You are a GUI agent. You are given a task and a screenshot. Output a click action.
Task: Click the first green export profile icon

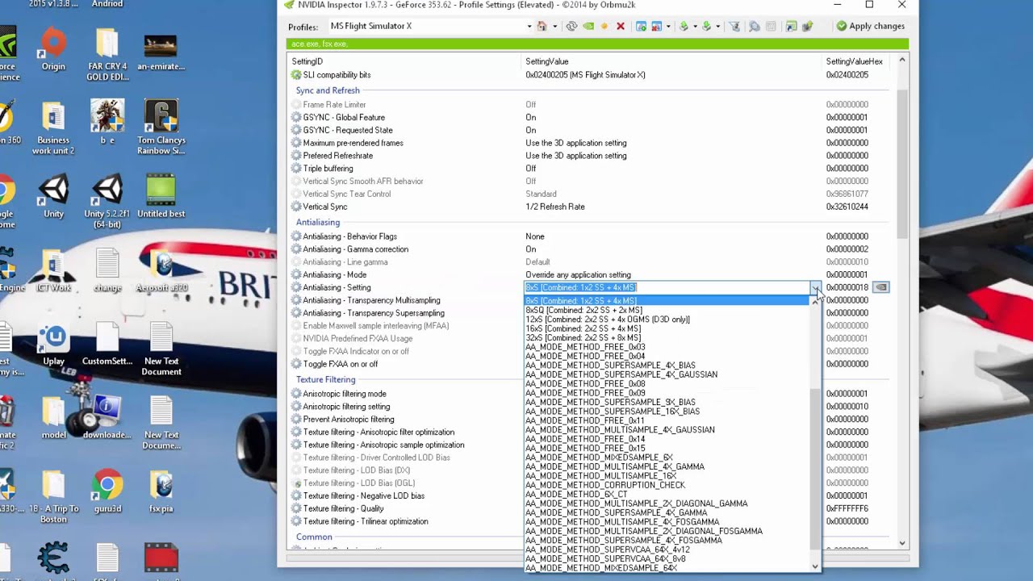coord(684,26)
